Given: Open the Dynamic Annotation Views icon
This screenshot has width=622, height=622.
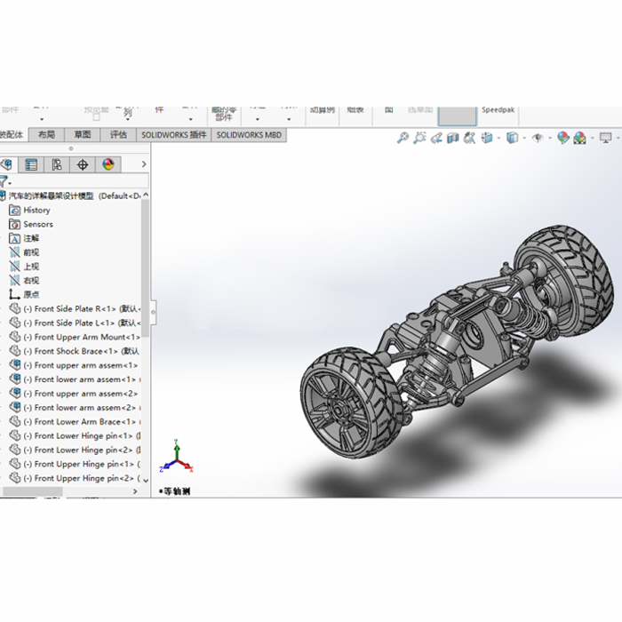Looking at the screenshot, I should click(469, 138).
